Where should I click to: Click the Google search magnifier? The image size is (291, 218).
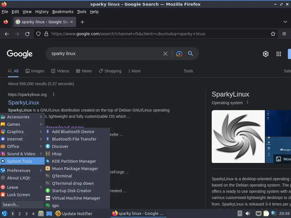click(190, 54)
